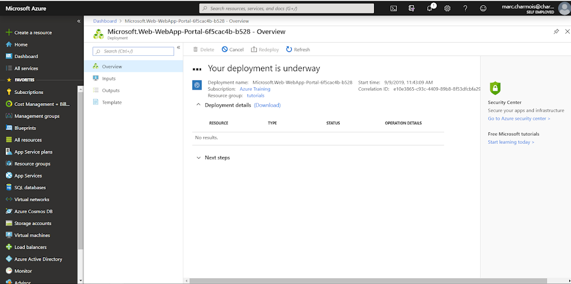Open the help question mark icon
The width and height of the screenshot is (571, 284).
465,9
